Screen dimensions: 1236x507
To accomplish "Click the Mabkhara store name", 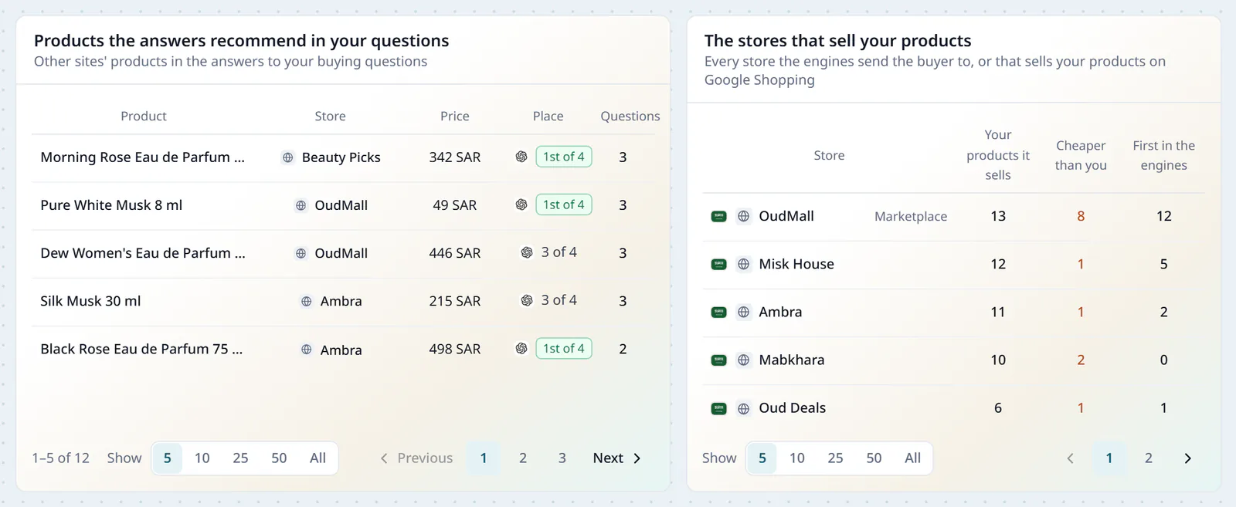I will [x=792, y=360].
